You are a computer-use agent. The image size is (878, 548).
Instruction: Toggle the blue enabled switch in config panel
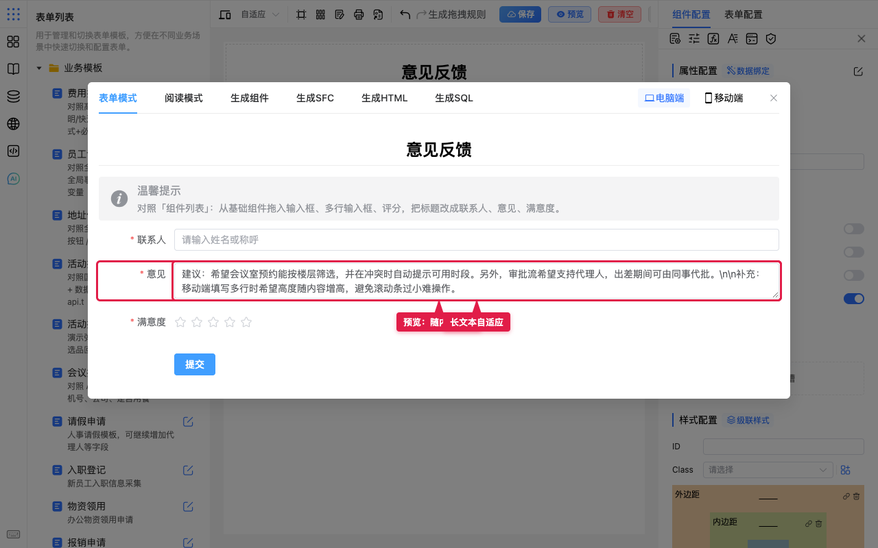854,299
